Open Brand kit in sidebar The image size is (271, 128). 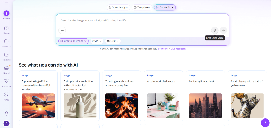pyautogui.click(x=6, y=68)
